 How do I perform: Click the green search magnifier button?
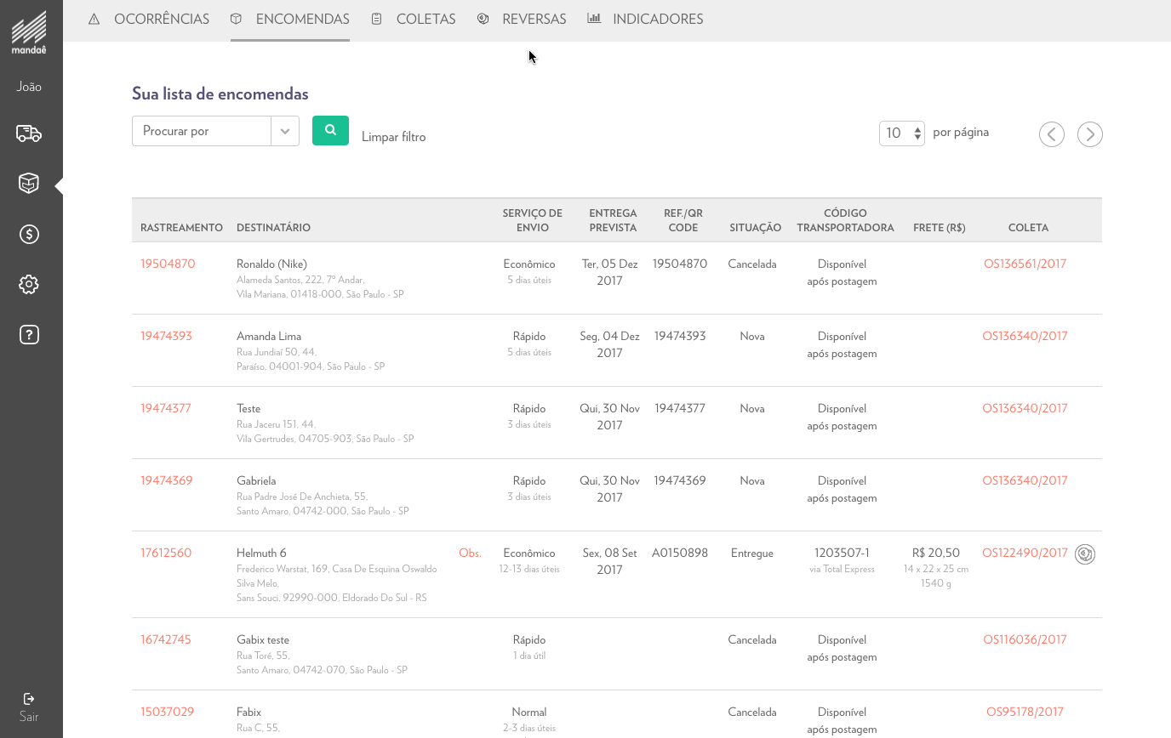(330, 131)
